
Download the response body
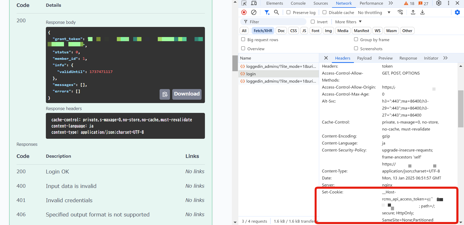coord(187,94)
